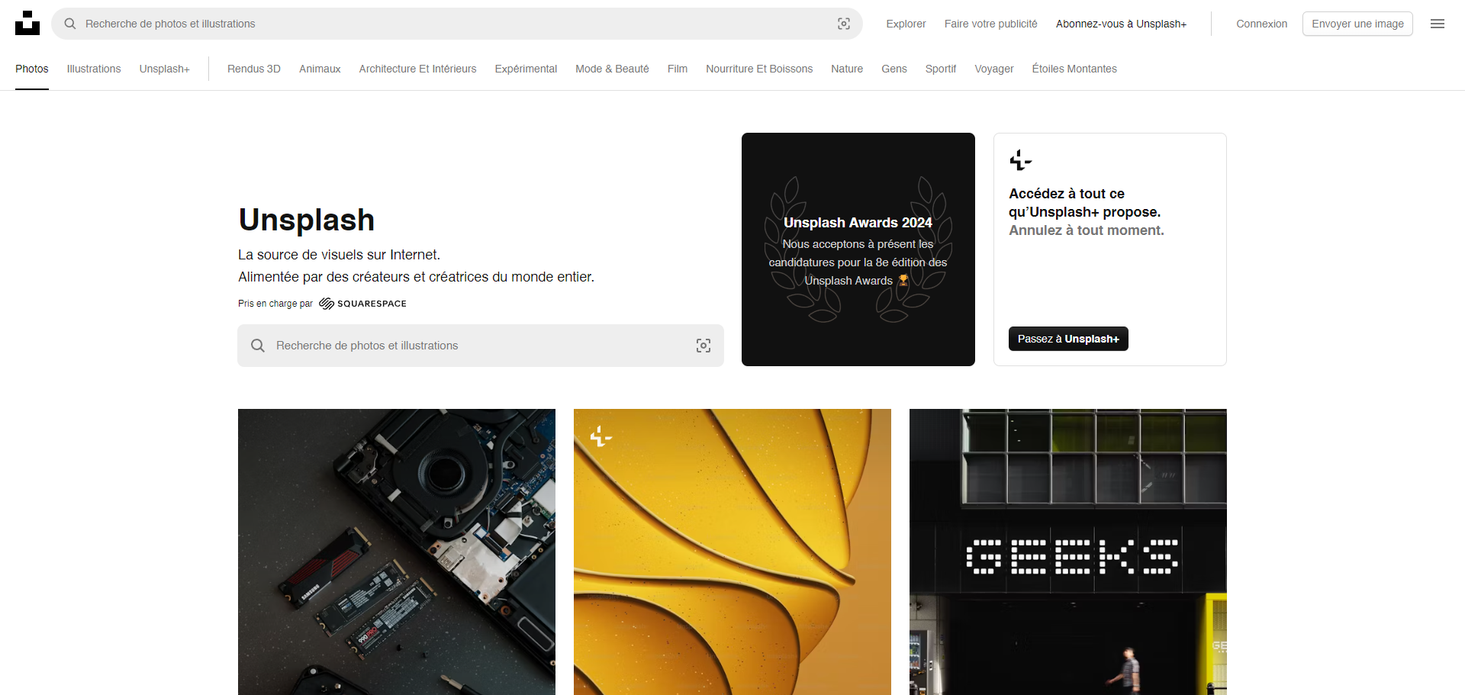
Task: Click the Squarespace logo
Action: [x=362, y=304]
